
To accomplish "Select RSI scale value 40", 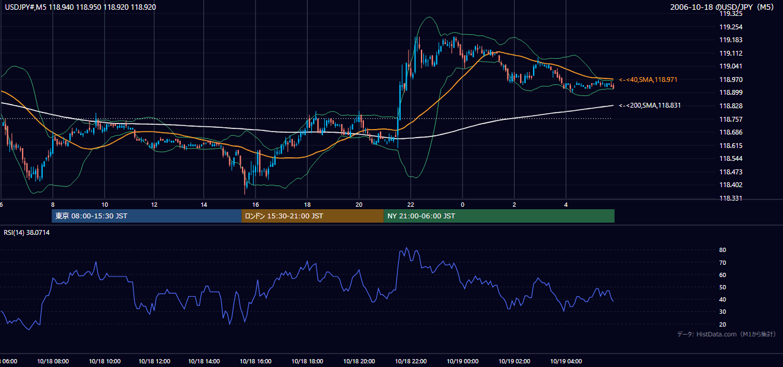I will pyautogui.click(x=722, y=299).
